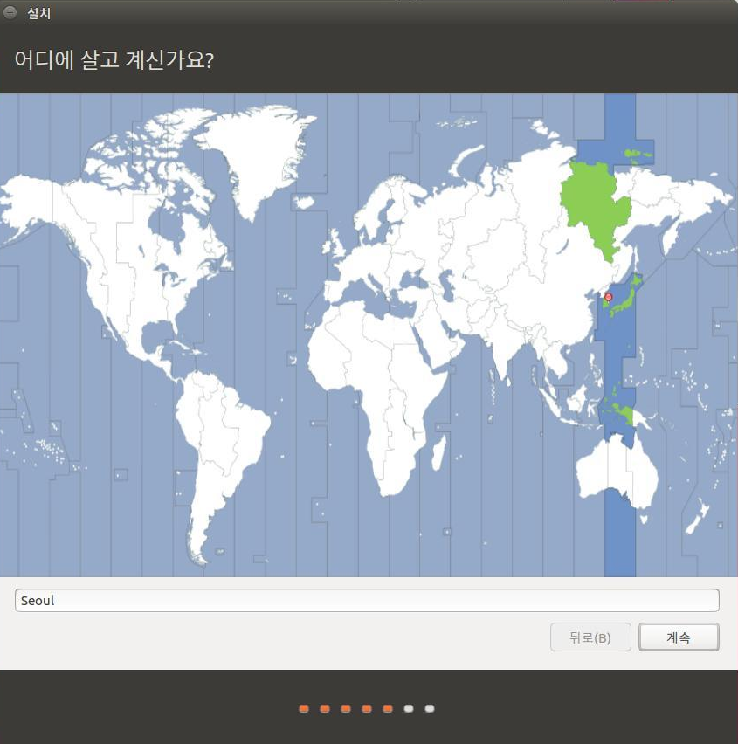Click the first orange progress dot
738x744 pixels.
(x=304, y=708)
